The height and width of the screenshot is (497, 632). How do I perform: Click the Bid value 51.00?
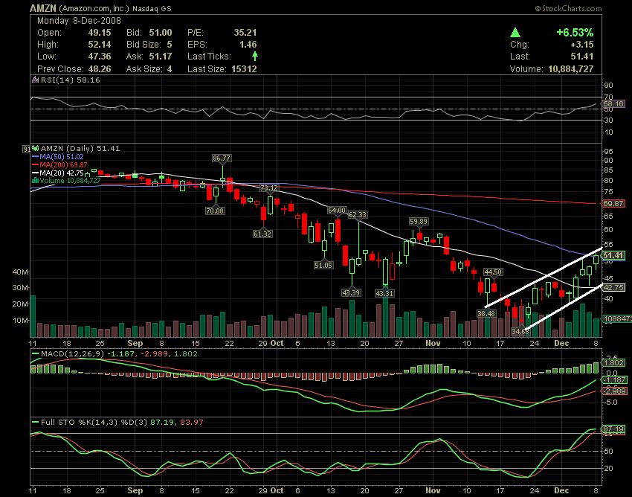click(161, 33)
